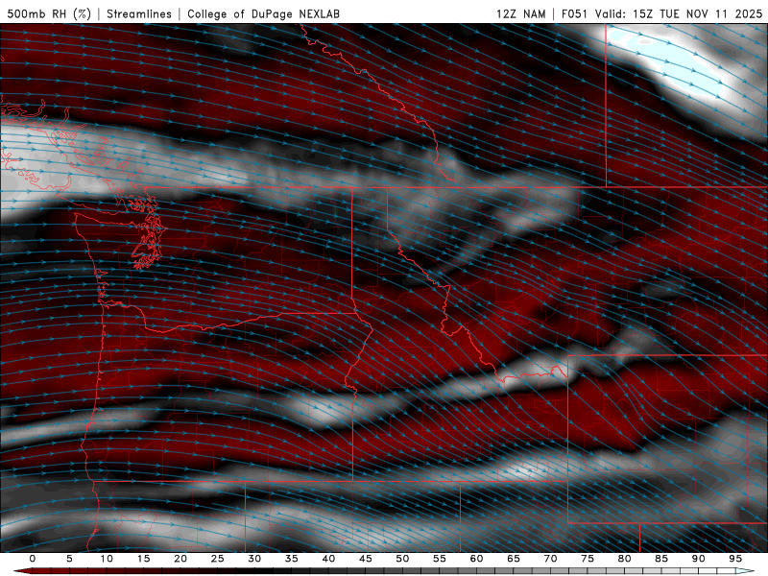The height and width of the screenshot is (576, 768).
Task: Click 'College of DuPage NEXLAB' text
Action: tap(263, 13)
